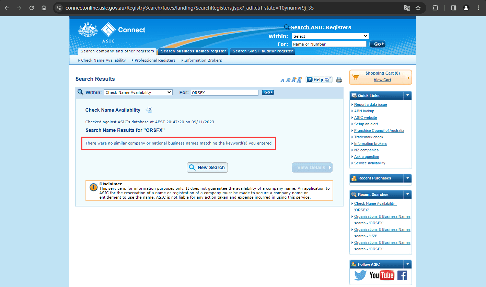Collapse the Quick Links panel arrow
486x287 pixels.
tap(407, 95)
